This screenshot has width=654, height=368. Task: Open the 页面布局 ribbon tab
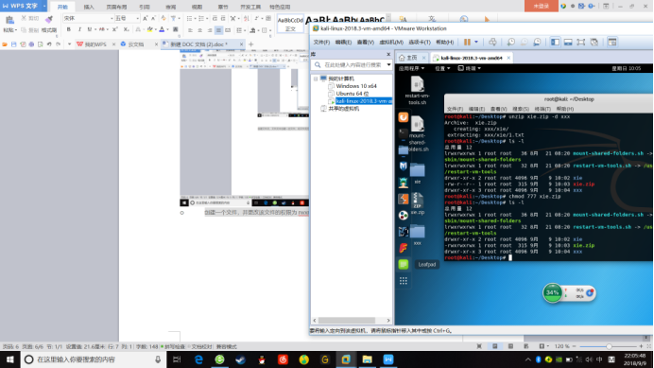pos(116,7)
